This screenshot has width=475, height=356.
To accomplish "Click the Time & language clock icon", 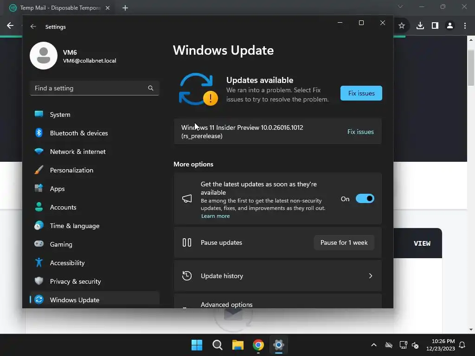I will (39, 226).
